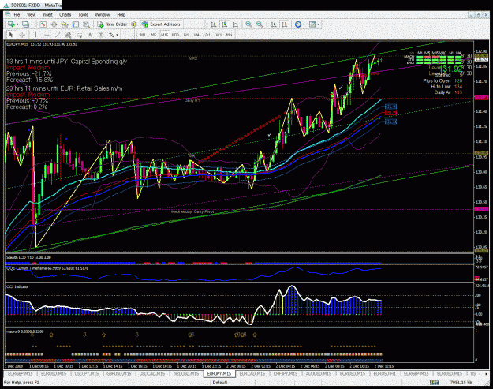Screen dimensions: 493x389
Task: Open the Insert menu
Action: pos(47,14)
